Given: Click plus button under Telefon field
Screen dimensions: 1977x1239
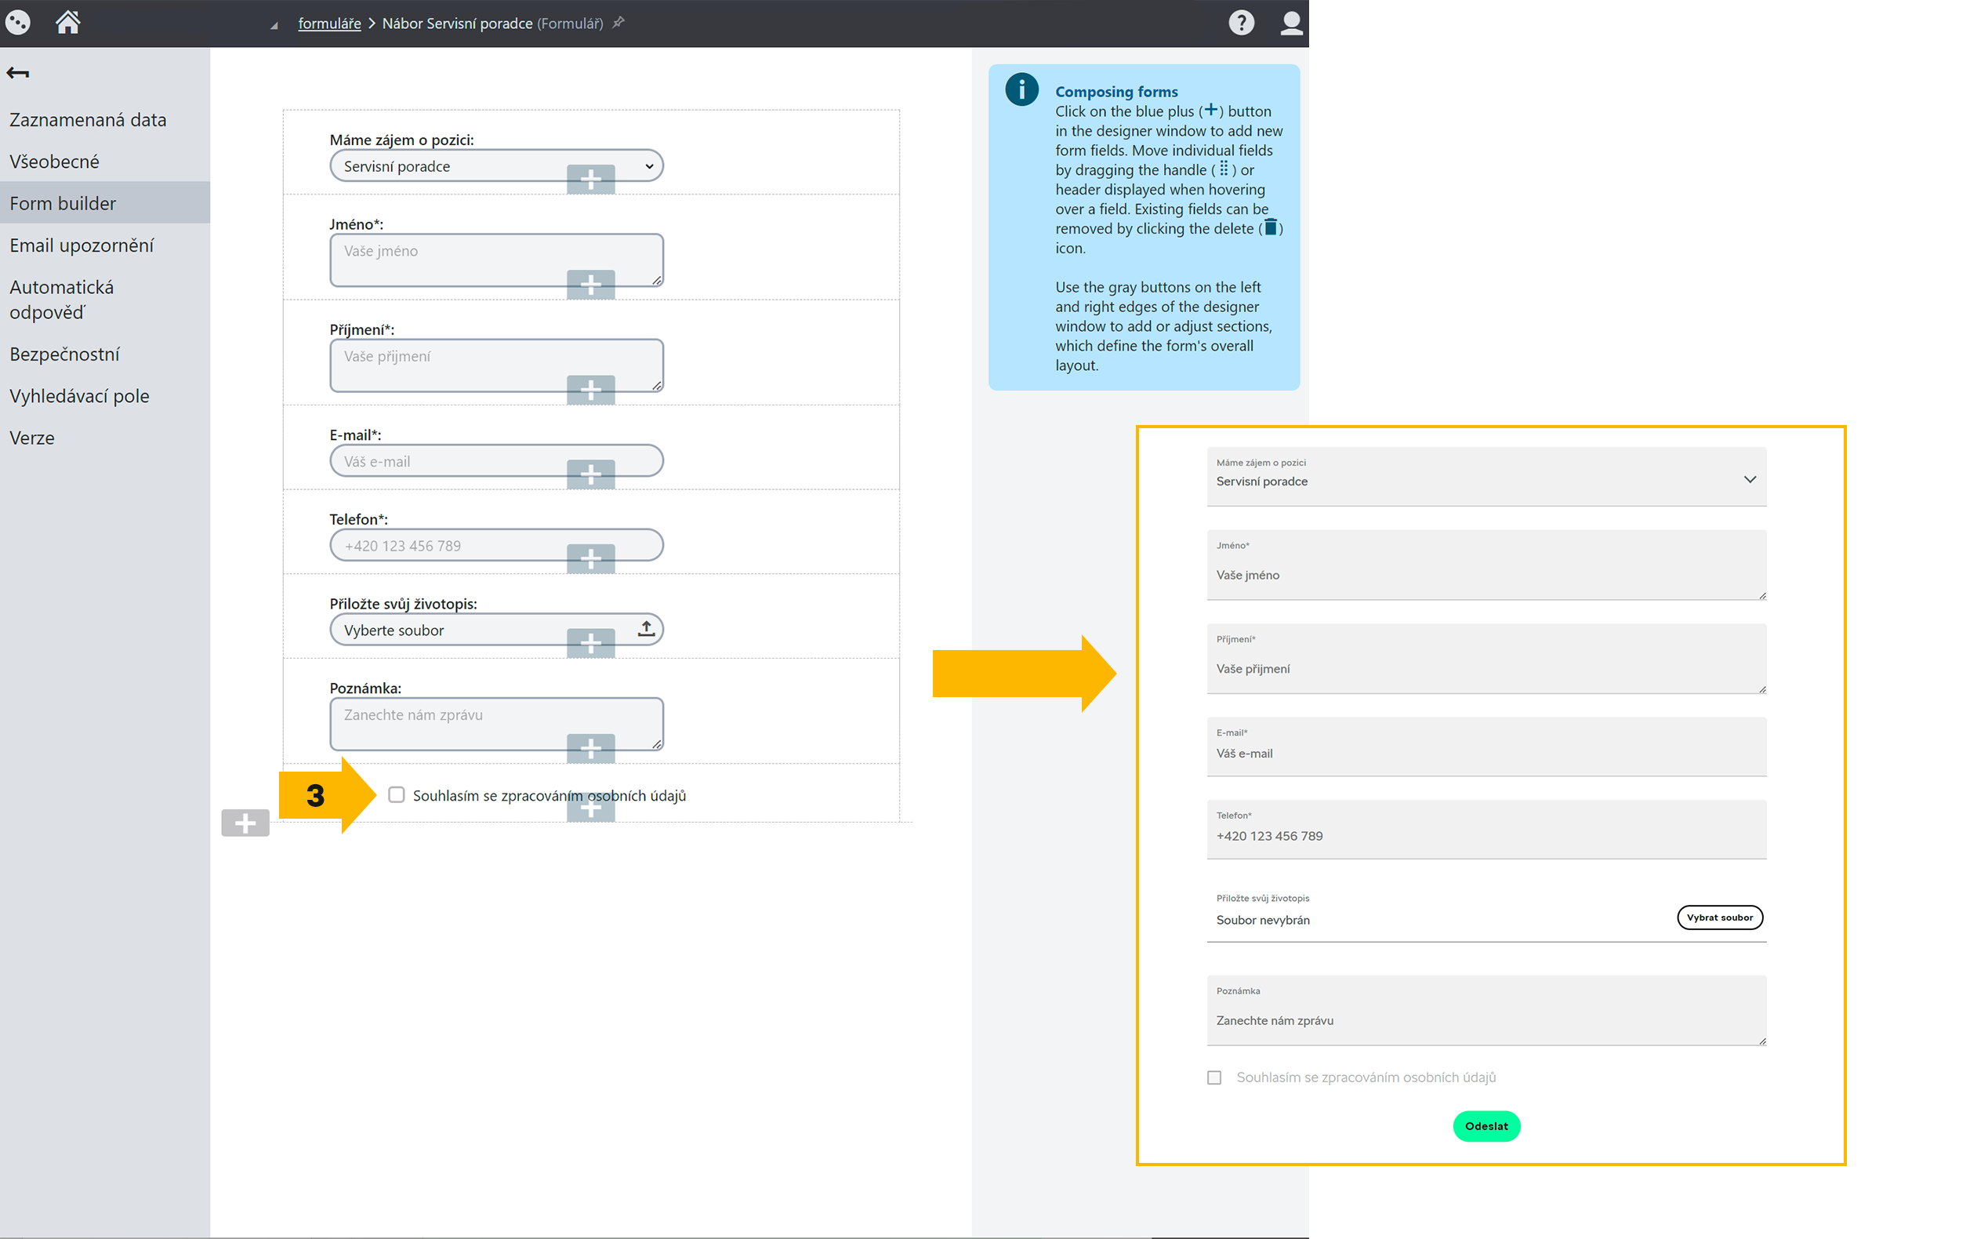Looking at the screenshot, I should pyautogui.click(x=590, y=559).
